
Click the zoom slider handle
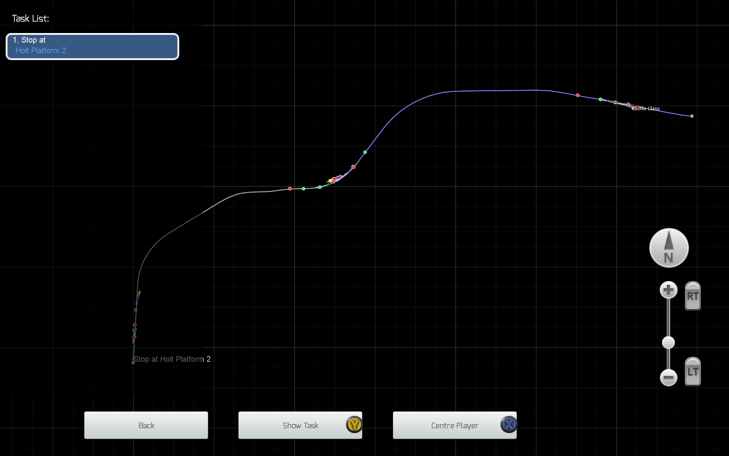(x=668, y=342)
